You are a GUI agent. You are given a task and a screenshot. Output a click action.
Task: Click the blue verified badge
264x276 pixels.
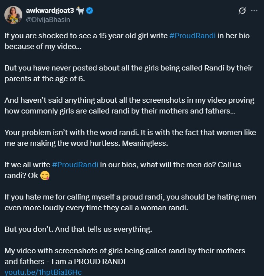[x=90, y=11]
